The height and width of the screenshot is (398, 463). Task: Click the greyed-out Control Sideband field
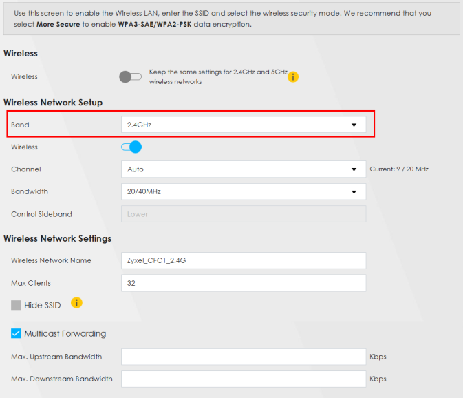click(243, 214)
